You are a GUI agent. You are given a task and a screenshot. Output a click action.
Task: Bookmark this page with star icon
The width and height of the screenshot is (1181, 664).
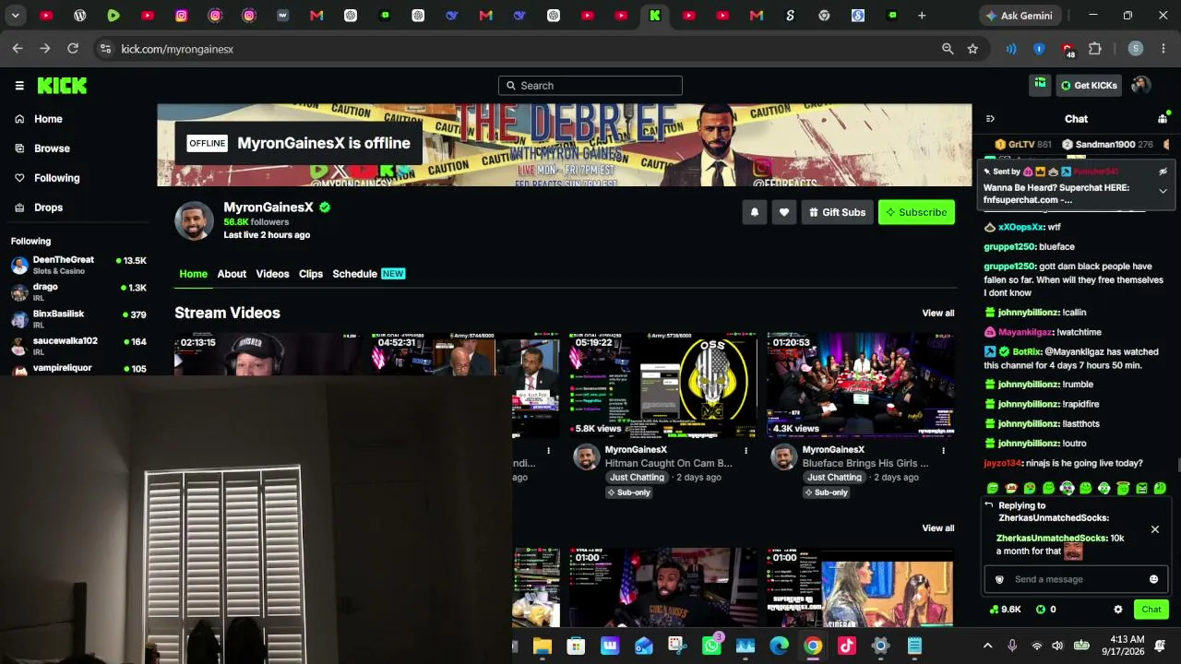click(x=972, y=49)
